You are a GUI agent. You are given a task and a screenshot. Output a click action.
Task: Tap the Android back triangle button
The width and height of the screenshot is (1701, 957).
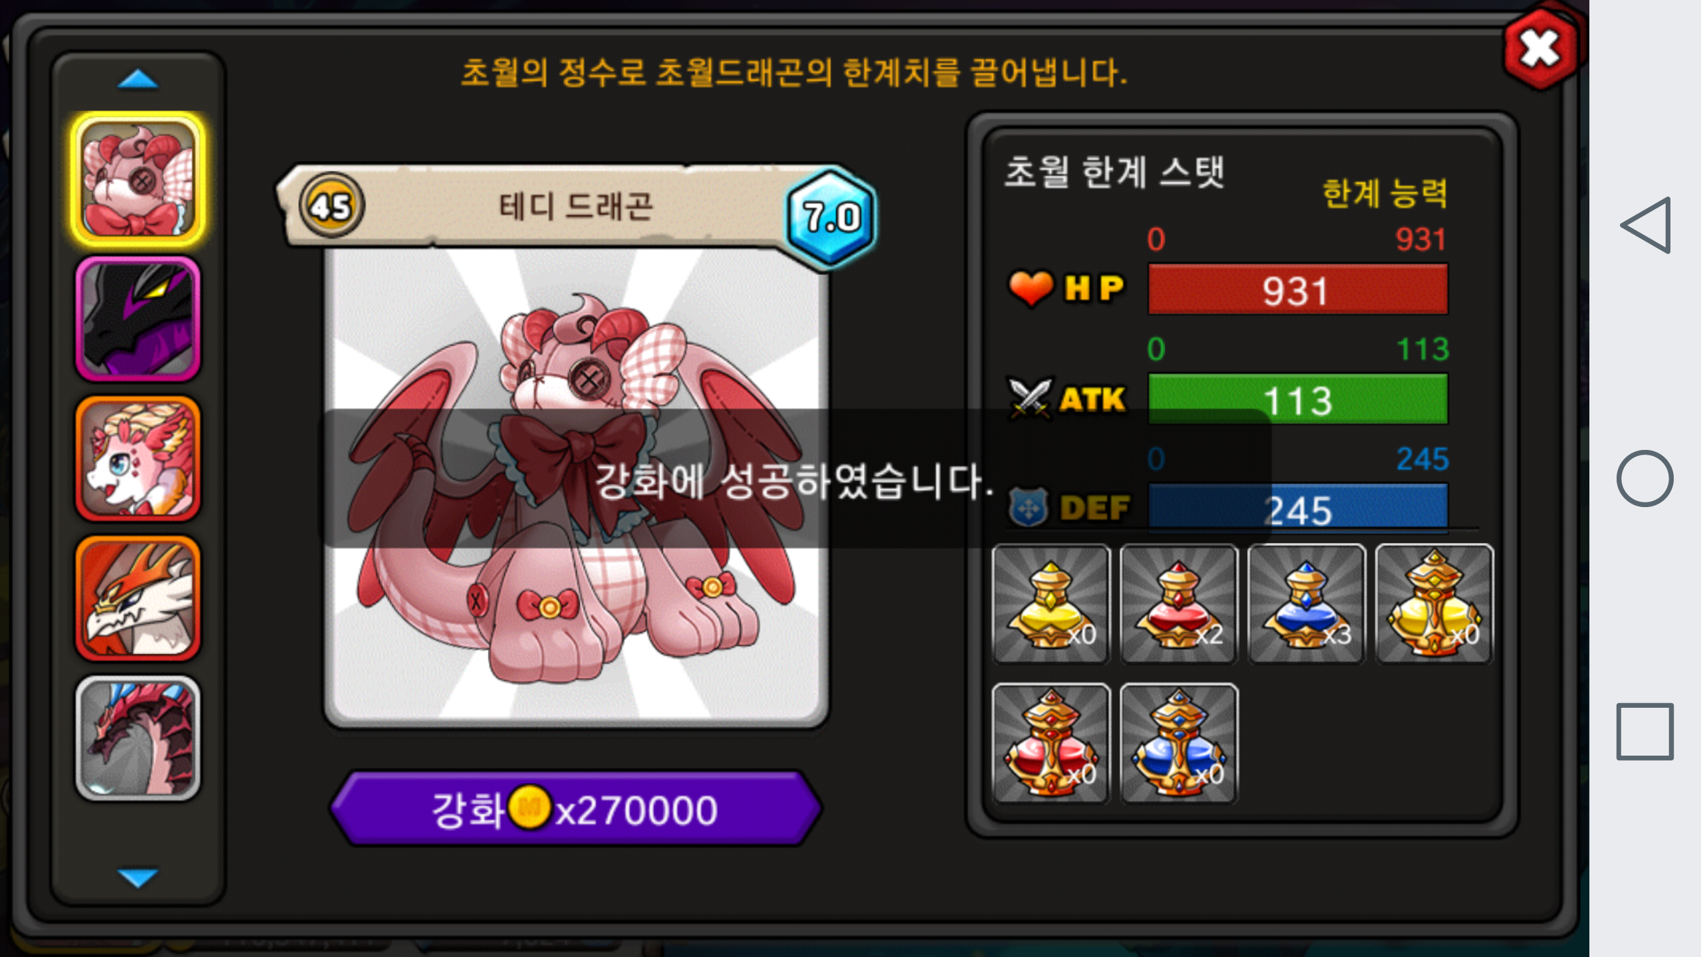point(1647,225)
